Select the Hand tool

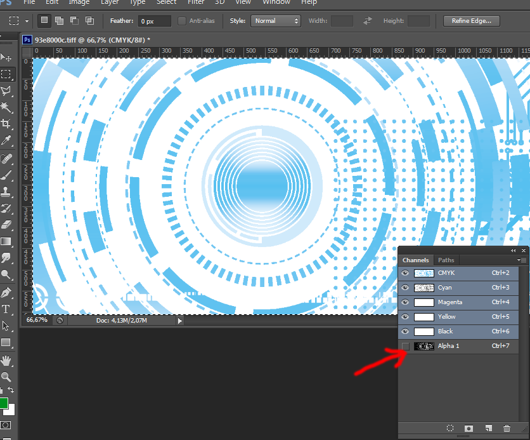[x=6, y=361]
